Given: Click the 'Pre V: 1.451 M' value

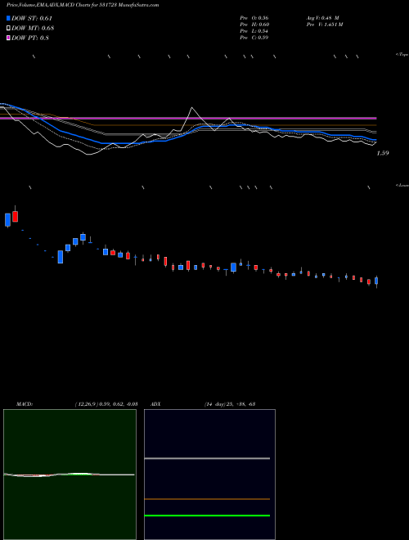Looking at the screenshot, I should 325,25.
